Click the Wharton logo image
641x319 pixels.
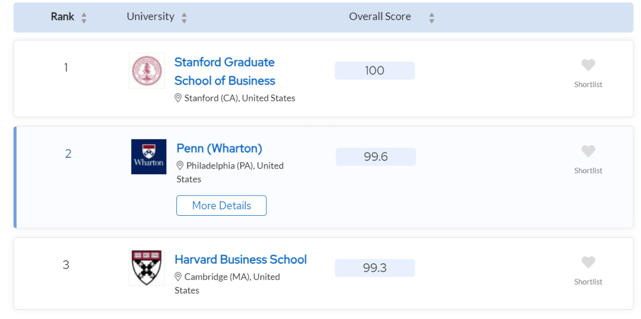point(148,157)
